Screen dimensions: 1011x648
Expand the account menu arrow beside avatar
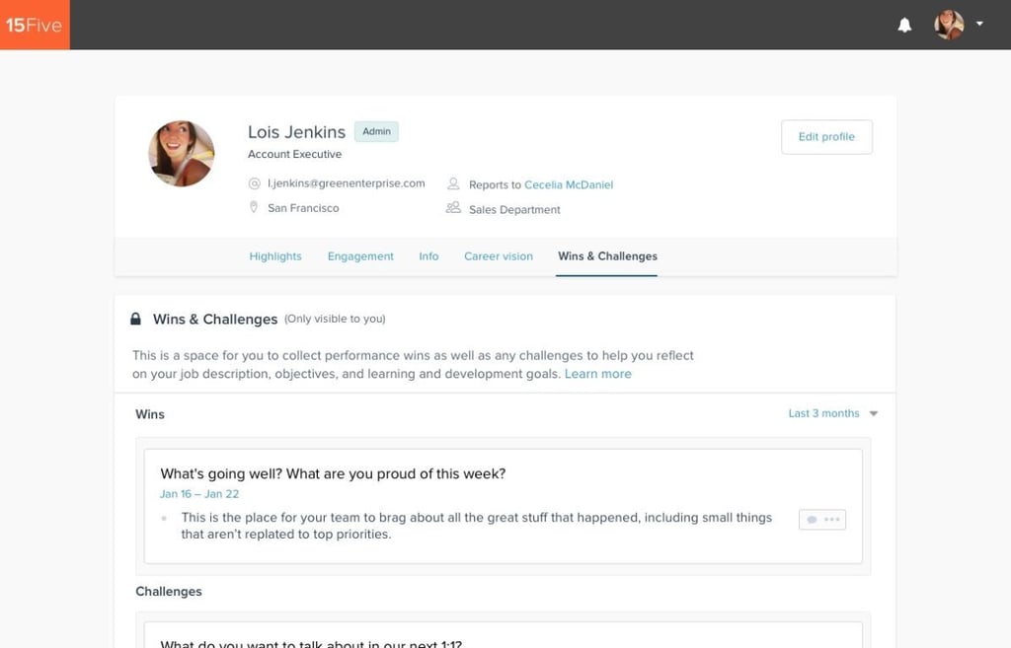point(979,25)
